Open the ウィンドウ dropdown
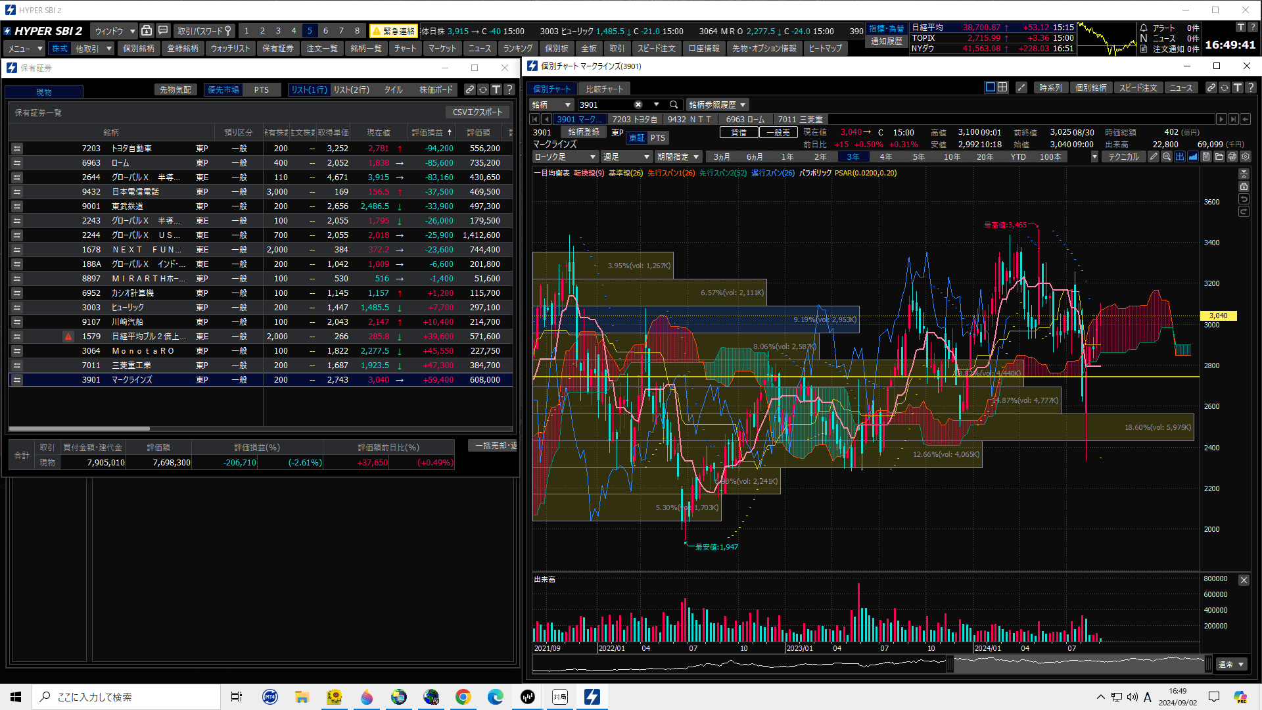The width and height of the screenshot is (1262, 710). [114, 31]
